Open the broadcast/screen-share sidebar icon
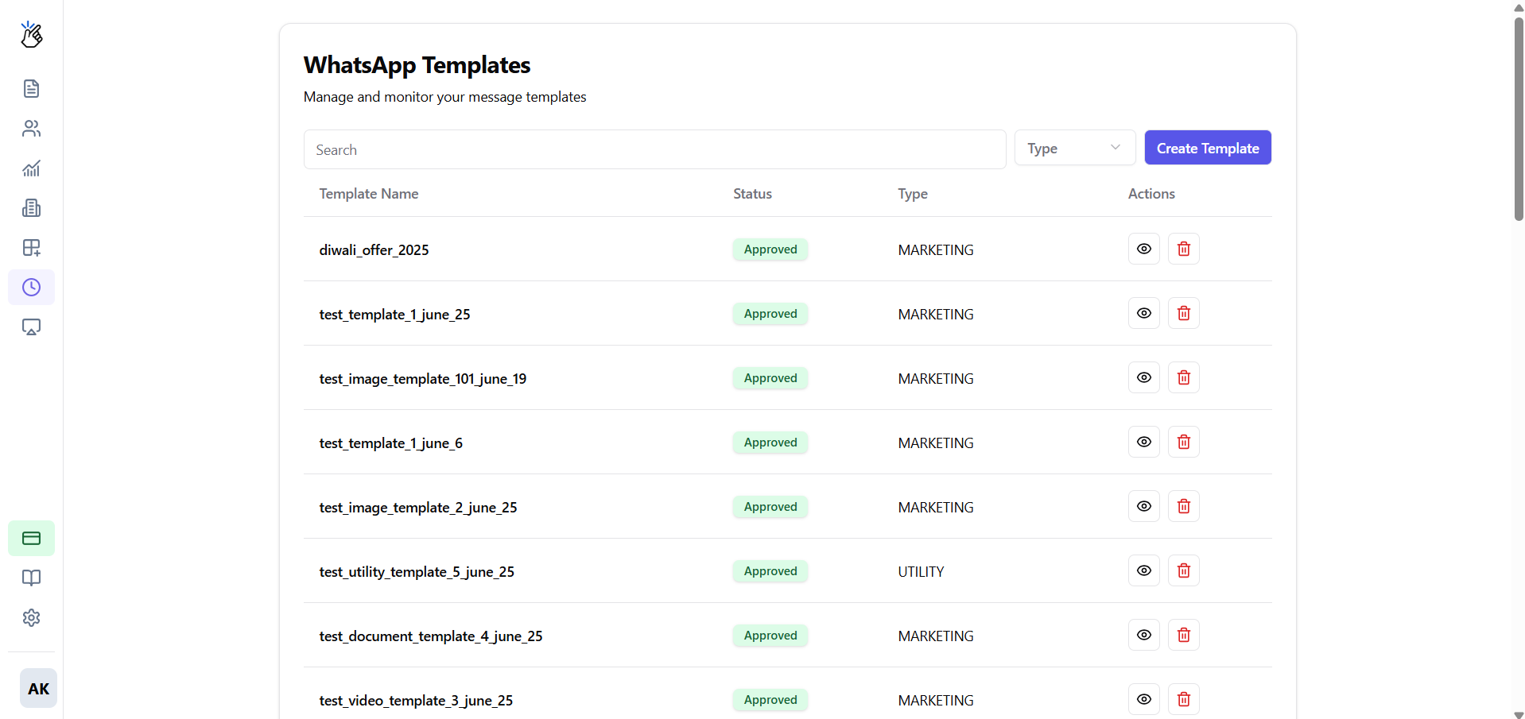This screenshot has height=719, width=1525. [31, 327]
